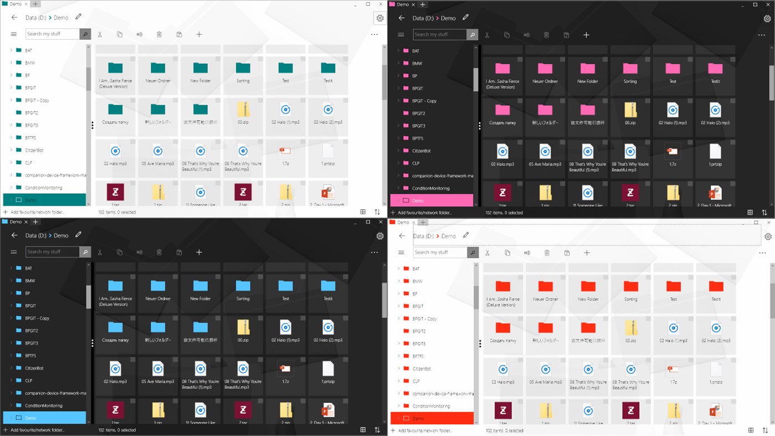
Task: Open the Settings gear in the dark window
Action: click(x=768, y=18)
